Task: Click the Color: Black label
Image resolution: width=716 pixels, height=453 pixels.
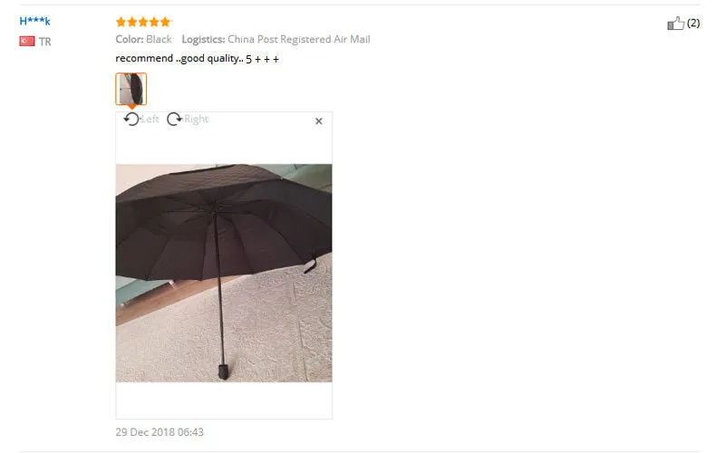Action: [x=143, y=39]
